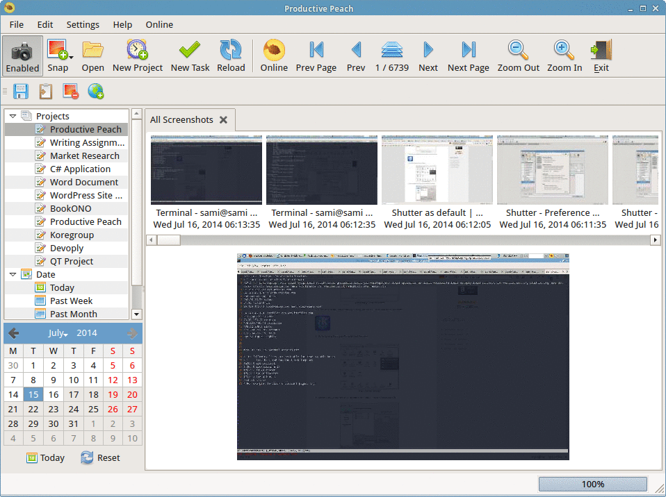Screen dimensions: 666x497
Task: Collapse the Projects tree
Action: coord(13,116)
